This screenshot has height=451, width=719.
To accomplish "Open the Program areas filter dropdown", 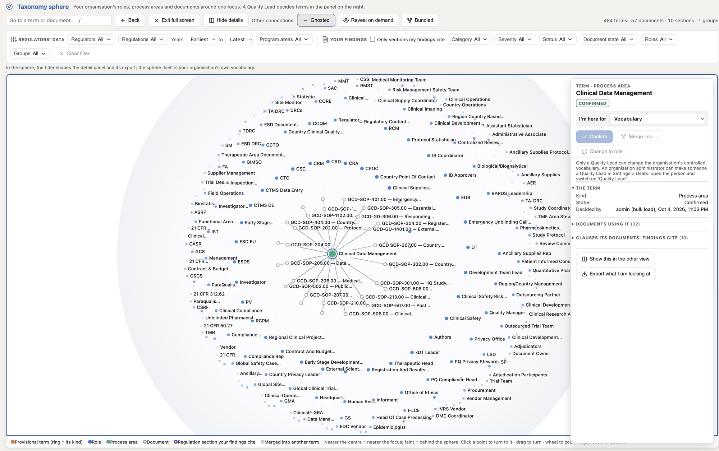I will (x=284, y=39).
